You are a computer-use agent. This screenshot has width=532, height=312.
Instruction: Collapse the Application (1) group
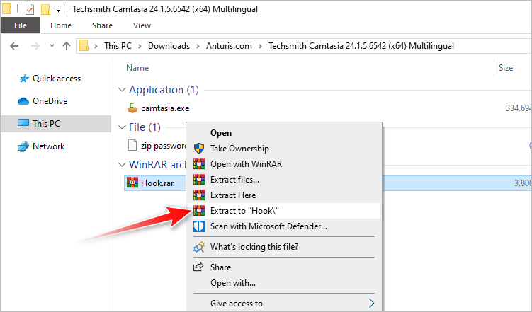tap(122, 90)
